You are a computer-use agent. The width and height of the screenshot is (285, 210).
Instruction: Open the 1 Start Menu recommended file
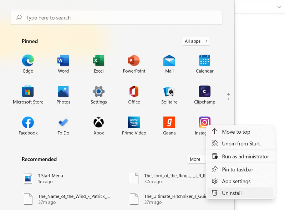(x=50, y=178)
